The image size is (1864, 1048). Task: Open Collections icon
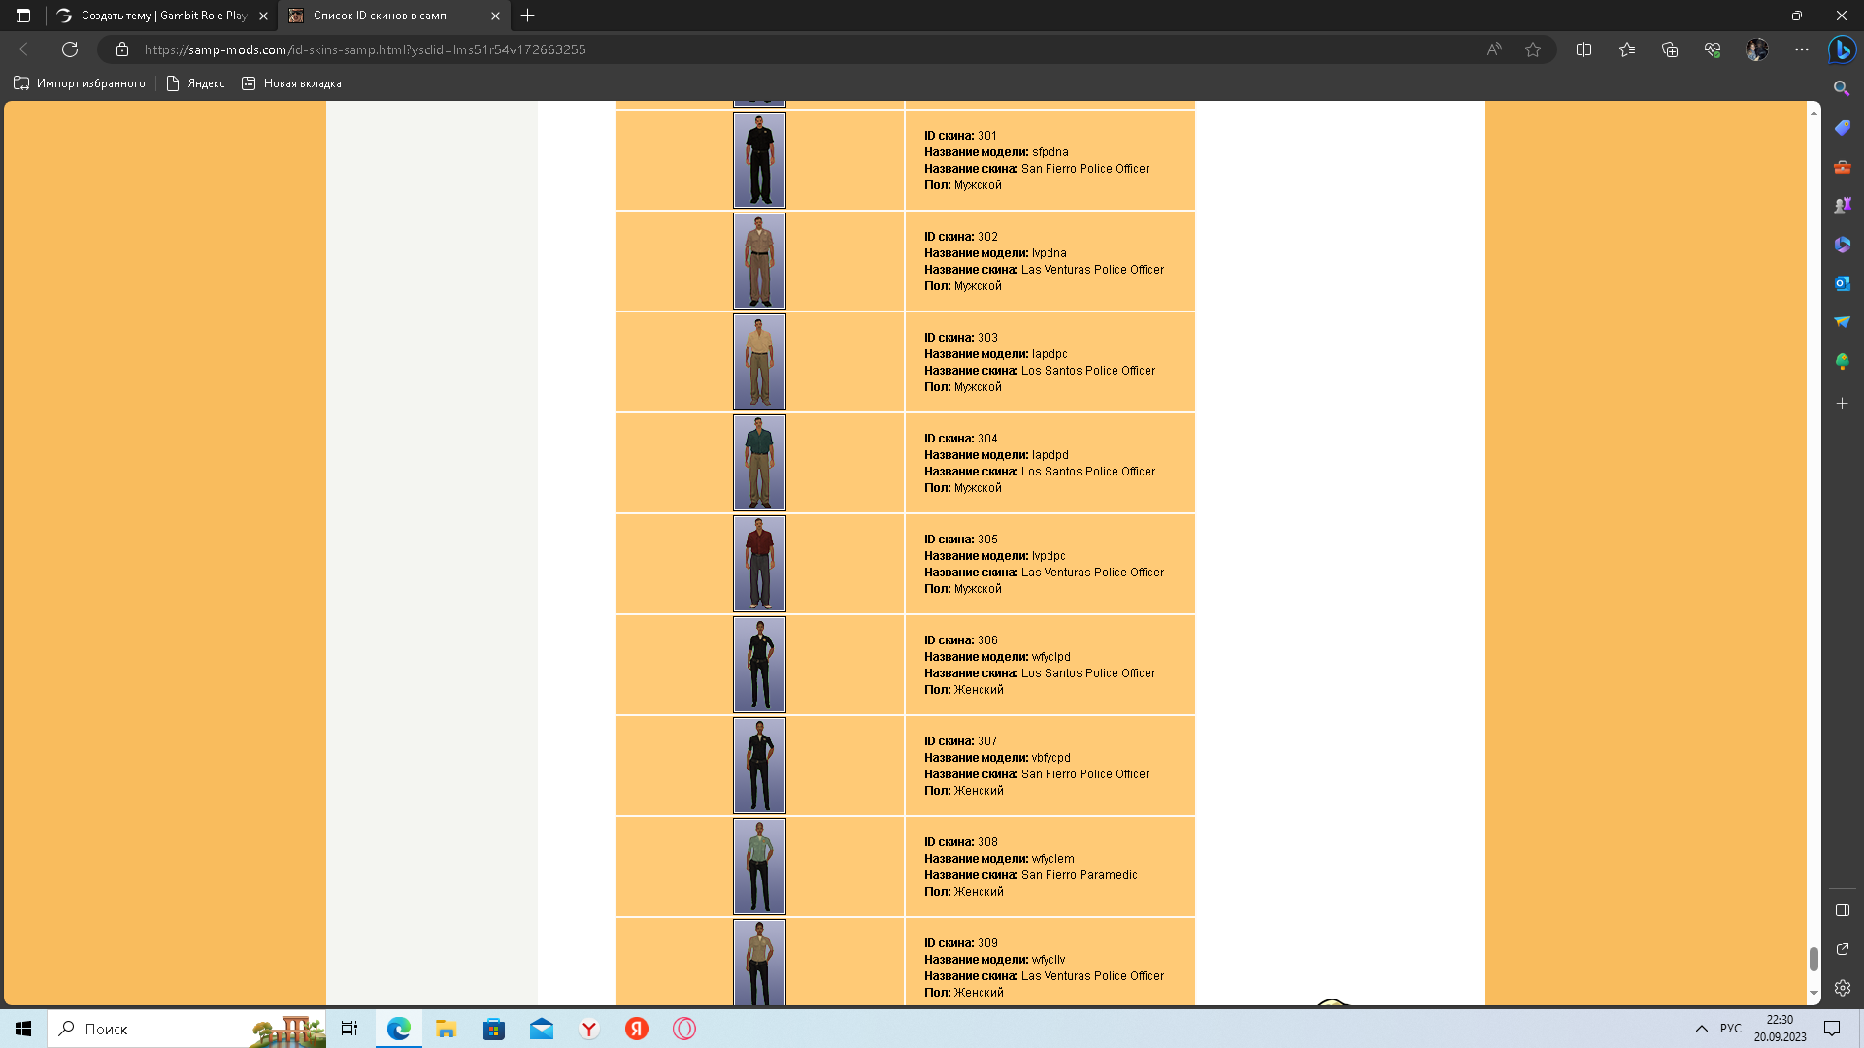pyautogui.click(x=1670, y=49)
